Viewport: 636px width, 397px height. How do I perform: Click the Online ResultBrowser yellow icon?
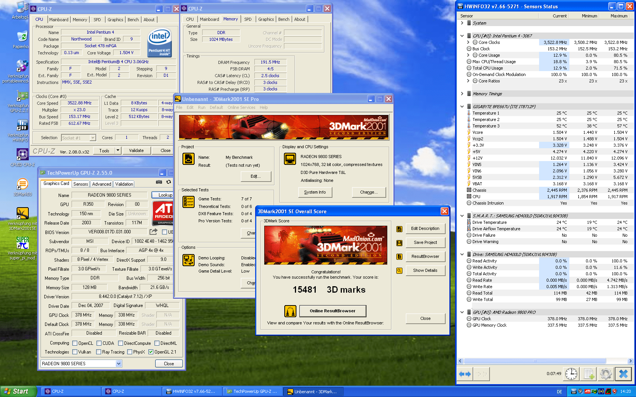pos(290,311)
